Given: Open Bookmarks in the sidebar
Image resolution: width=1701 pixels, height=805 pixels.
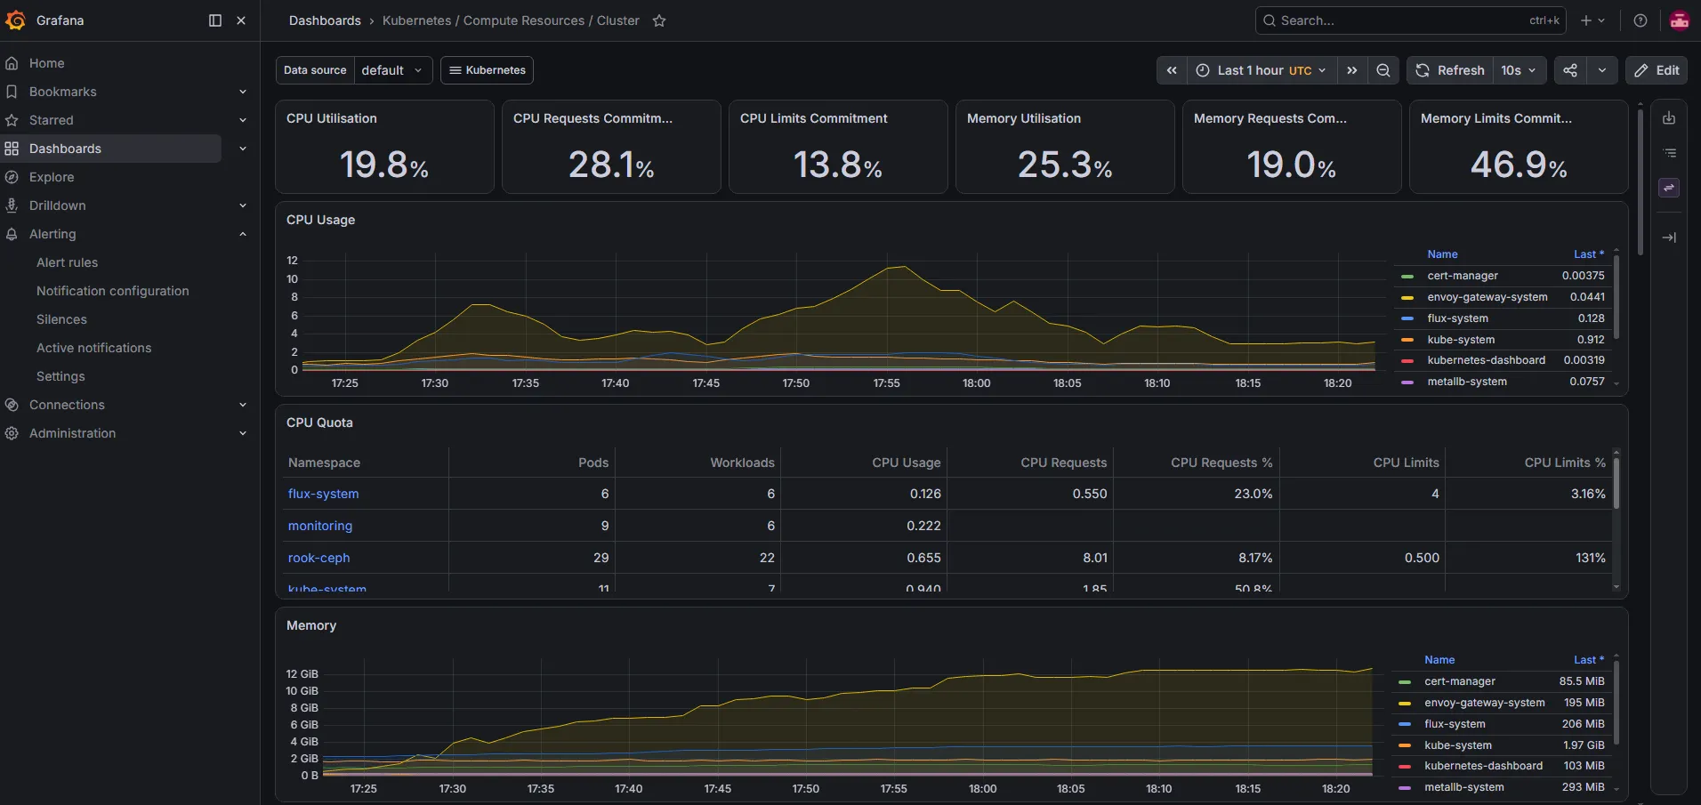Looking at the screenshot, I should click(x=62, y=92).
